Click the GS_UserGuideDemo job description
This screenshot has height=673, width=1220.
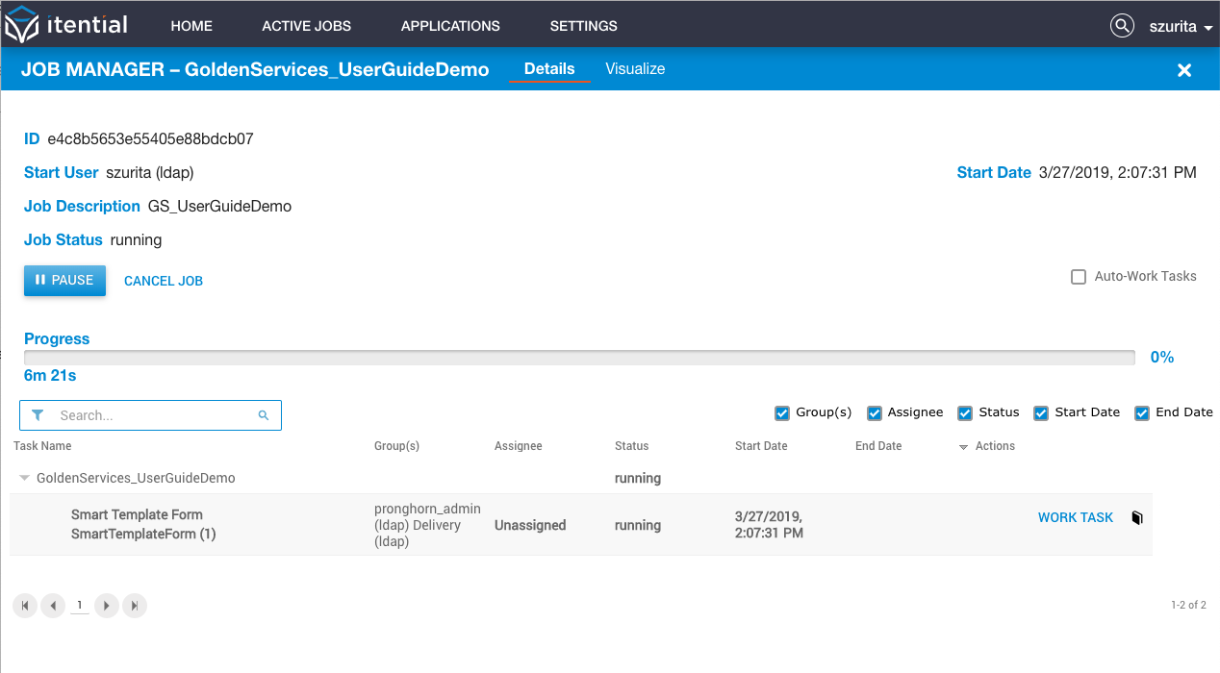[219, 206]
